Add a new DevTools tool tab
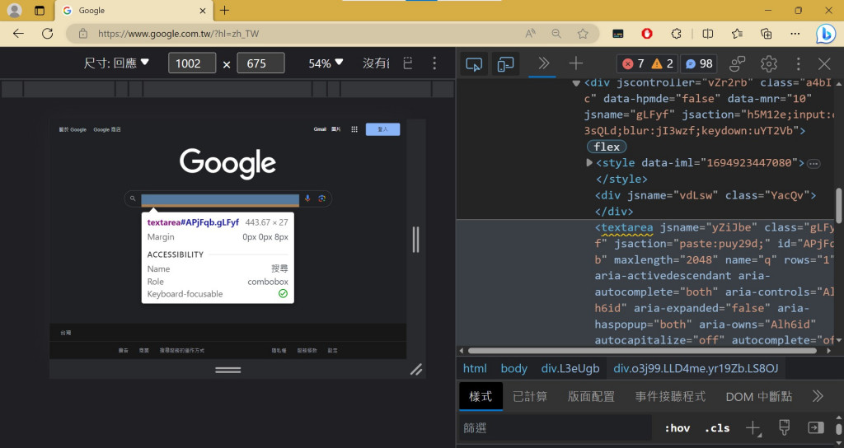Screen dimensions: 844x448 point(575,63)
